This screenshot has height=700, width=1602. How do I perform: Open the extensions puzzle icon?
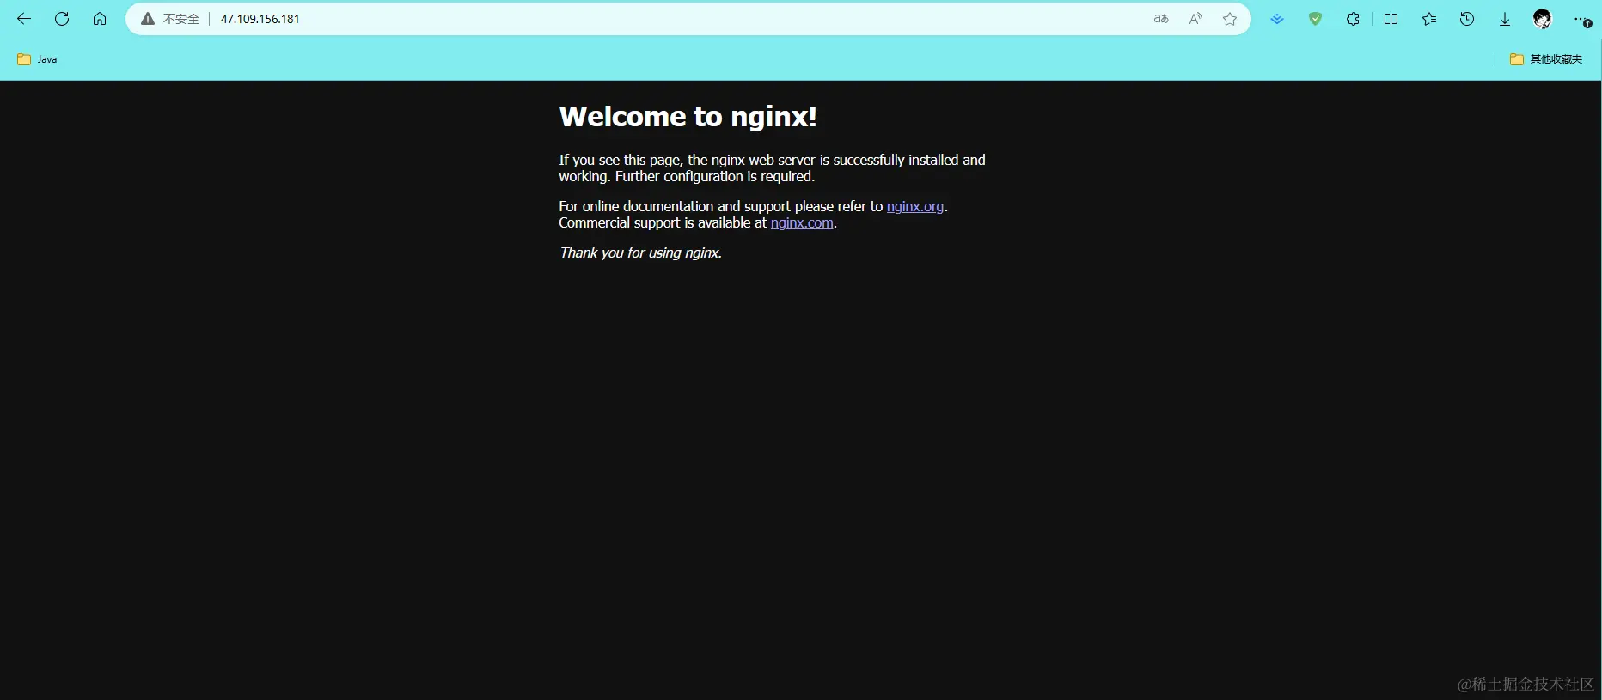(1353, 19)
